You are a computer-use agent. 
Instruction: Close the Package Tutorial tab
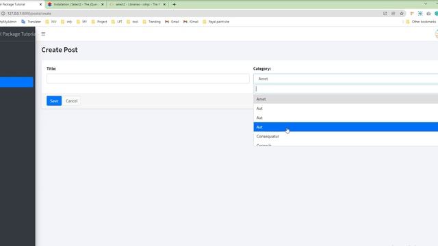click(40, 5)
